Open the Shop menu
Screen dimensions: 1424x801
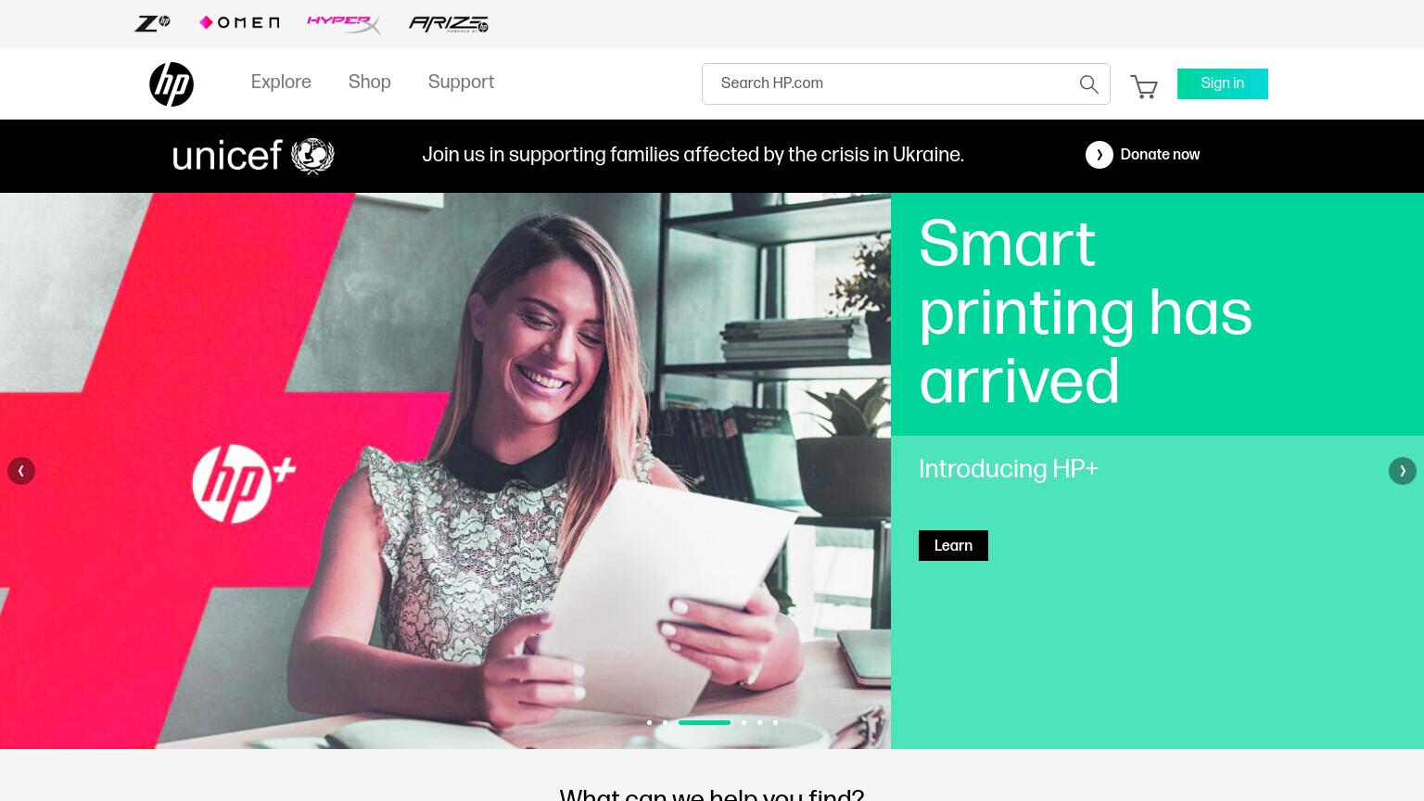point(370,83)
